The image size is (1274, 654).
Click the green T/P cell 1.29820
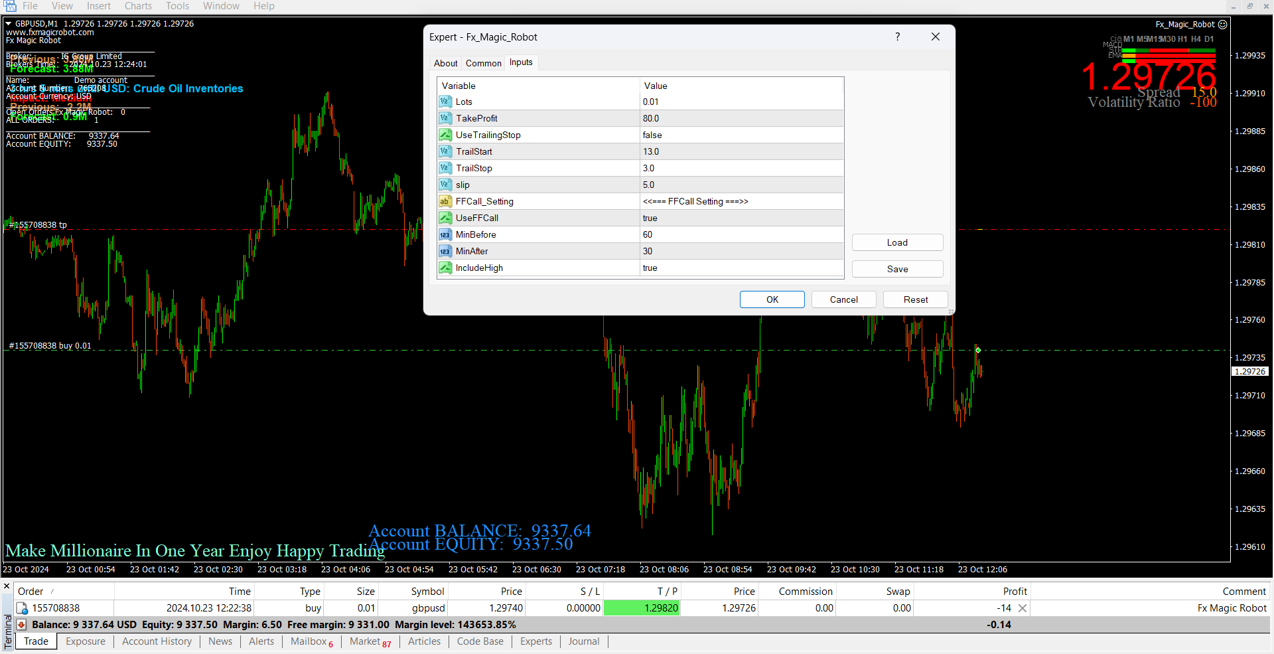click(642, 608)
